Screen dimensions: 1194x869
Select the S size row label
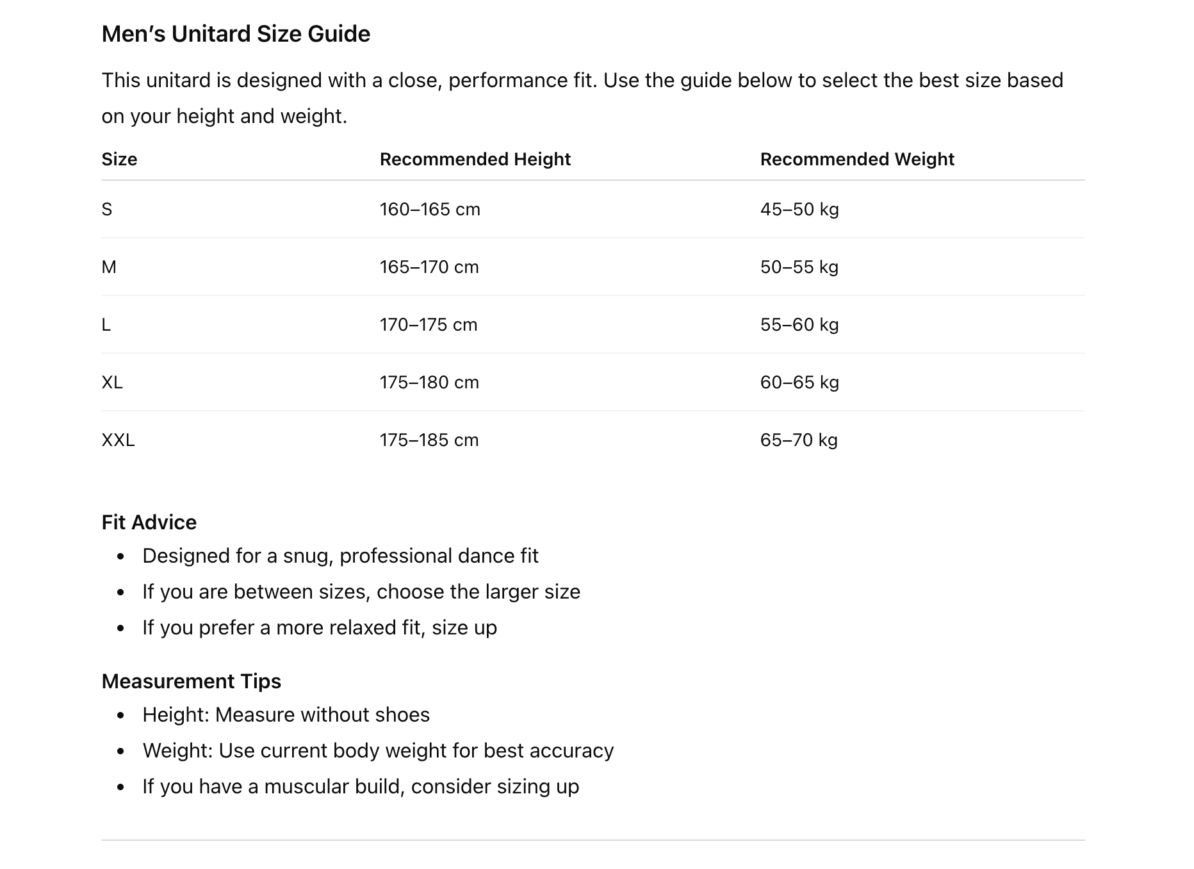point(107,210)
